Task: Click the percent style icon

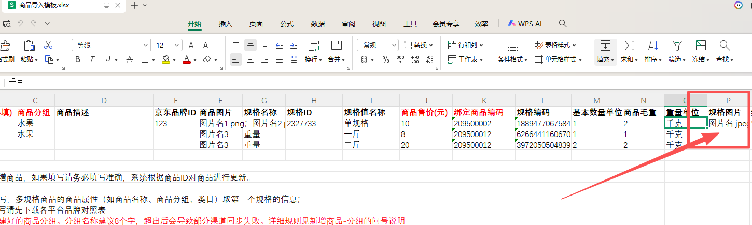Action: [x=385, y=59]
